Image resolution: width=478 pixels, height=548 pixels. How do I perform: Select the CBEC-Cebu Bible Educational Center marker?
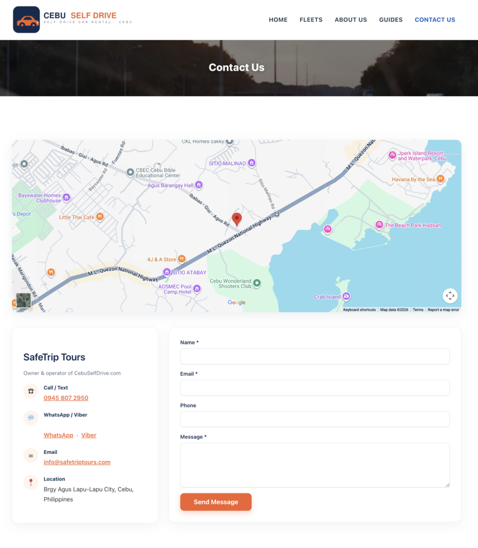click(x=130, y=172)
